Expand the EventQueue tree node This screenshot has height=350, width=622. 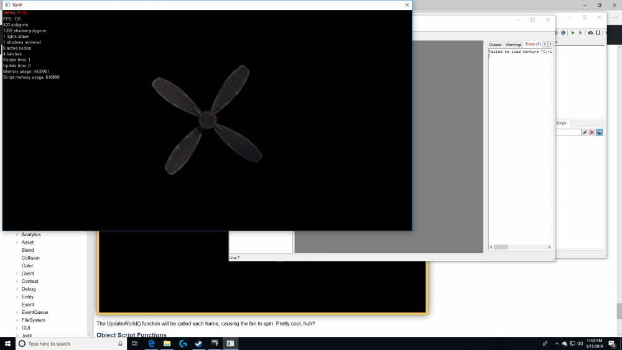[x=17, y=312]
